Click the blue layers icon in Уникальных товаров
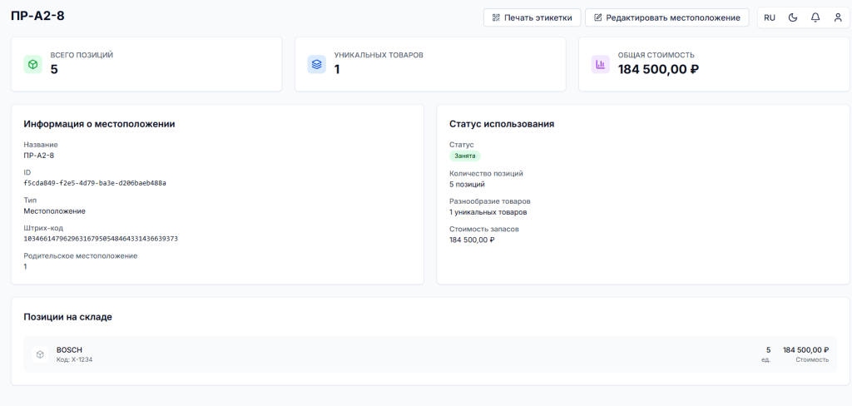The image size is (852, 406). pos(316,64)
